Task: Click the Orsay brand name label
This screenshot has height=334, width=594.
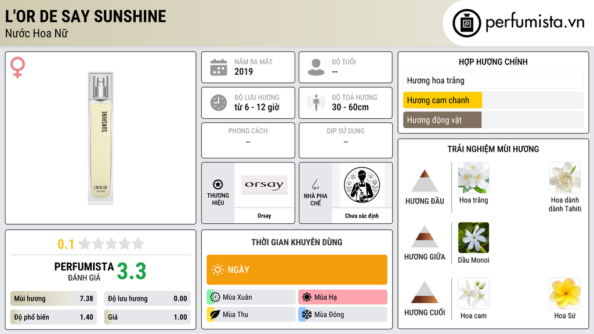Action: coord(264,216)
